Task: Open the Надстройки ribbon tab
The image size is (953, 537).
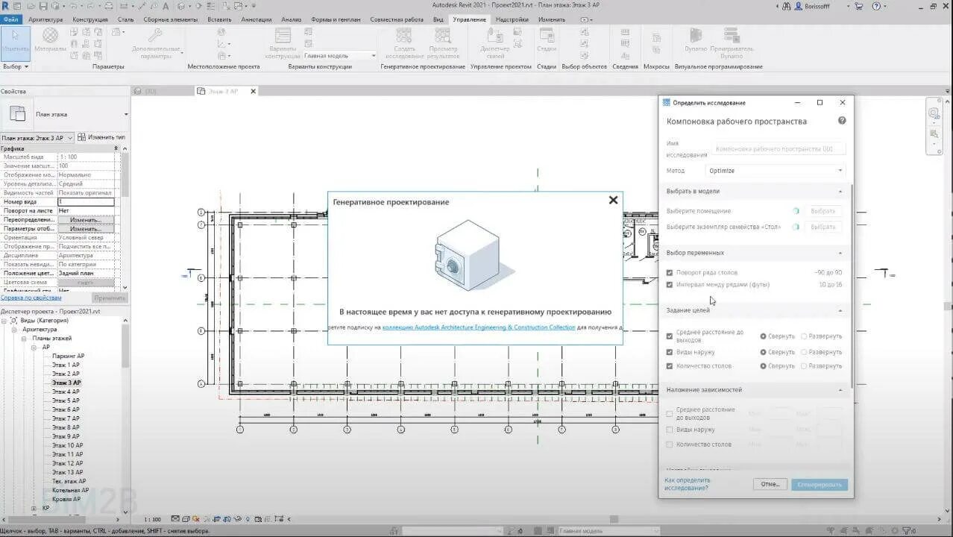Action: click(x=512, y=19)
